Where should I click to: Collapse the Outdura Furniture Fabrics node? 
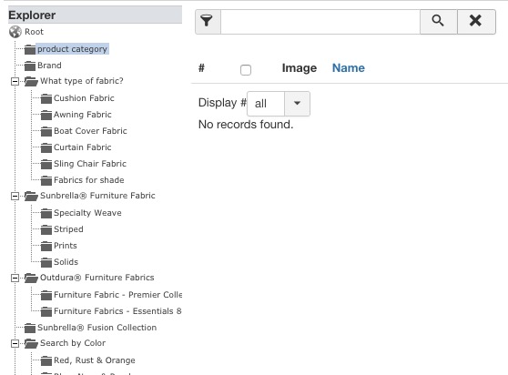point(15,278)
